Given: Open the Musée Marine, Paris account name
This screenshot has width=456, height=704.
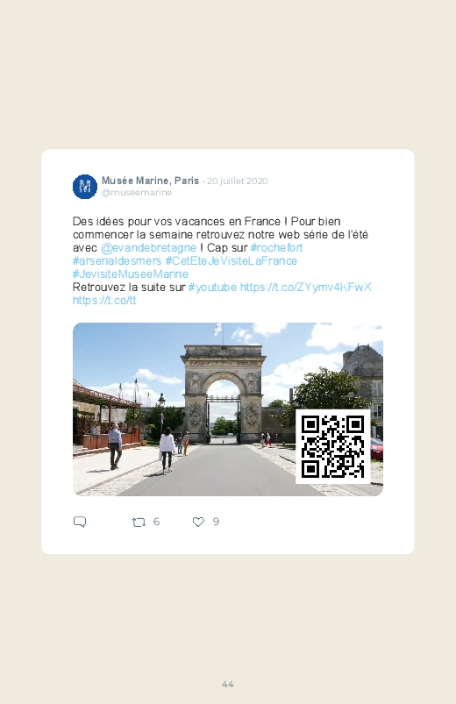Looking at the screenshot, I should tap(150, 181).
